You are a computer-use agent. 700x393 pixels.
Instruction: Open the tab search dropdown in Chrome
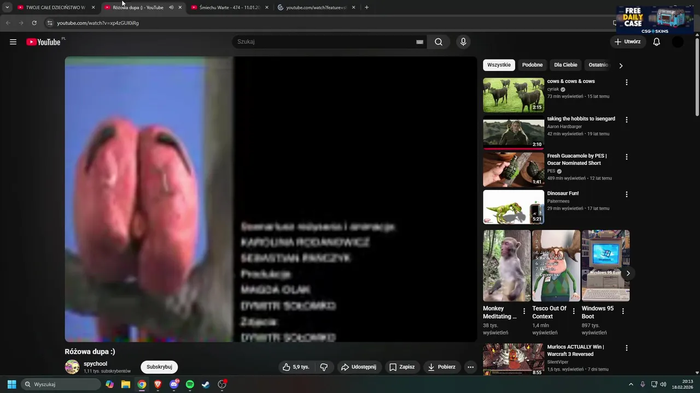pos(7,7)
